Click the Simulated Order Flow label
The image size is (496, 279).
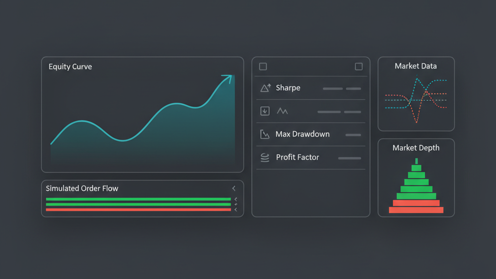point(81,188)
